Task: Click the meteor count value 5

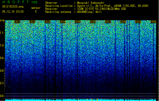Action: 36,12
